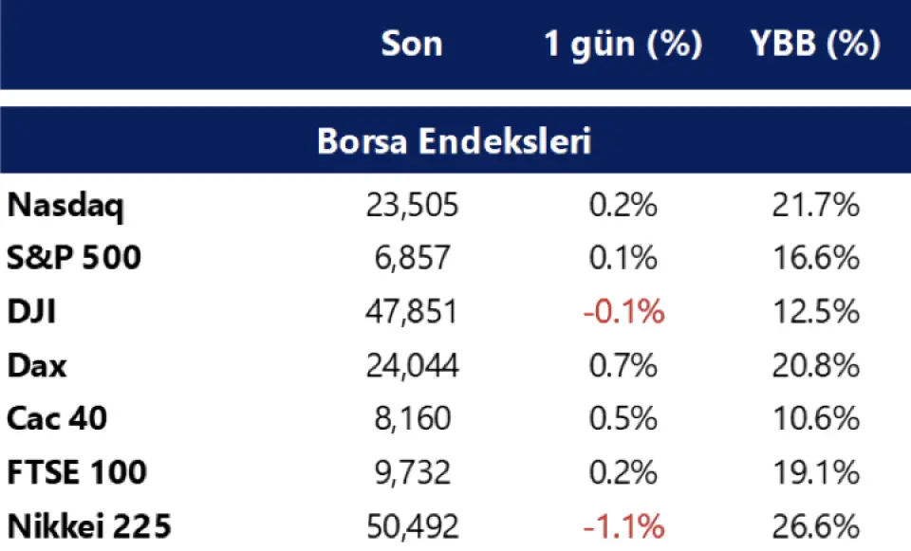Select the FTSE 100 row label
The width and height of the screenshot is (911, 551).
tap(77, 472)
